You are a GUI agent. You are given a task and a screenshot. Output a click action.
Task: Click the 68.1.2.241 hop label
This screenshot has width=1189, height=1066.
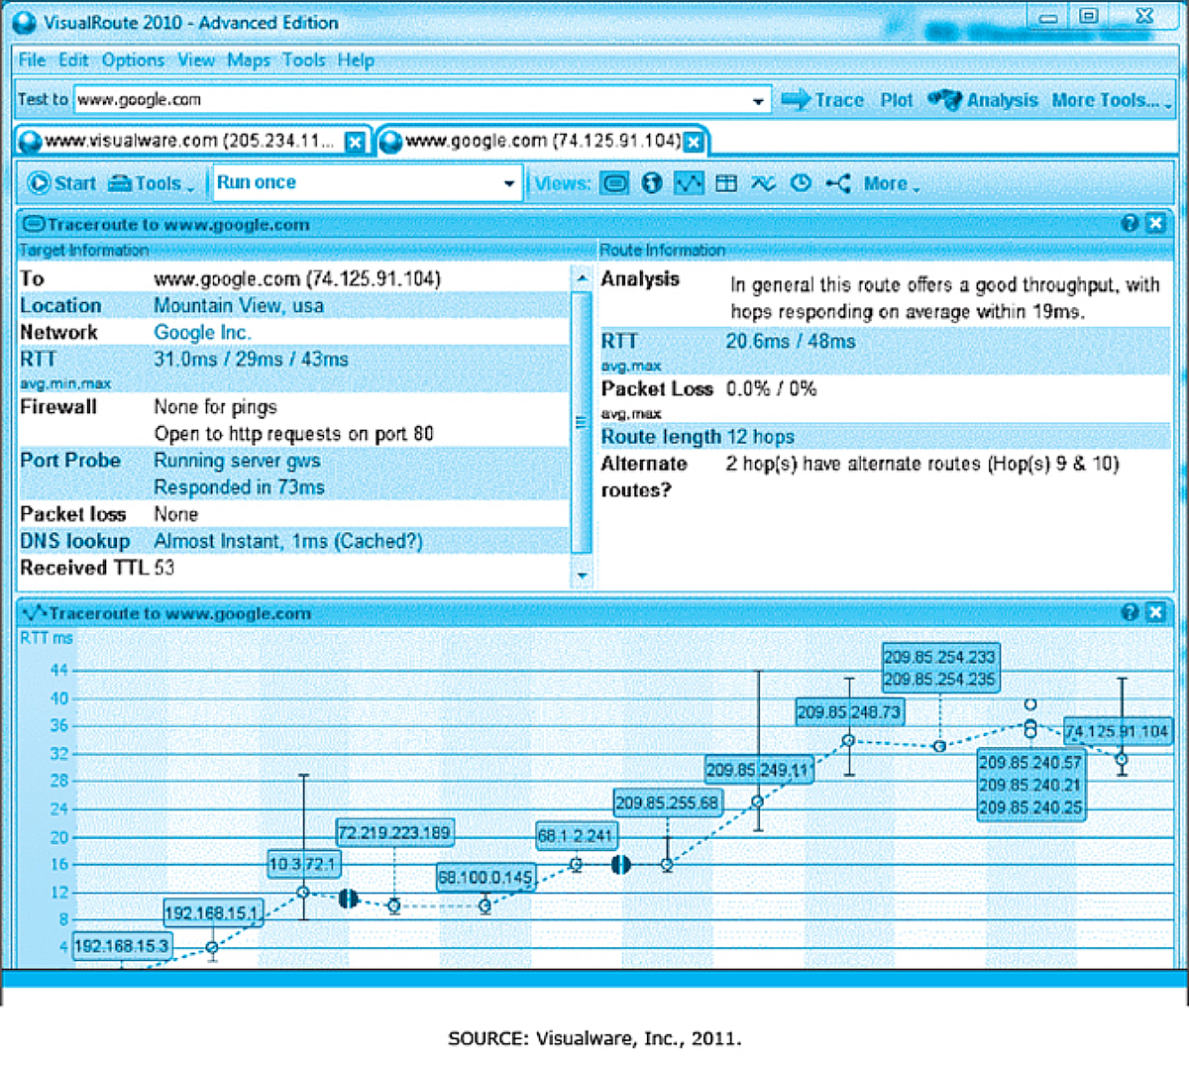click(x=577, y=835)
